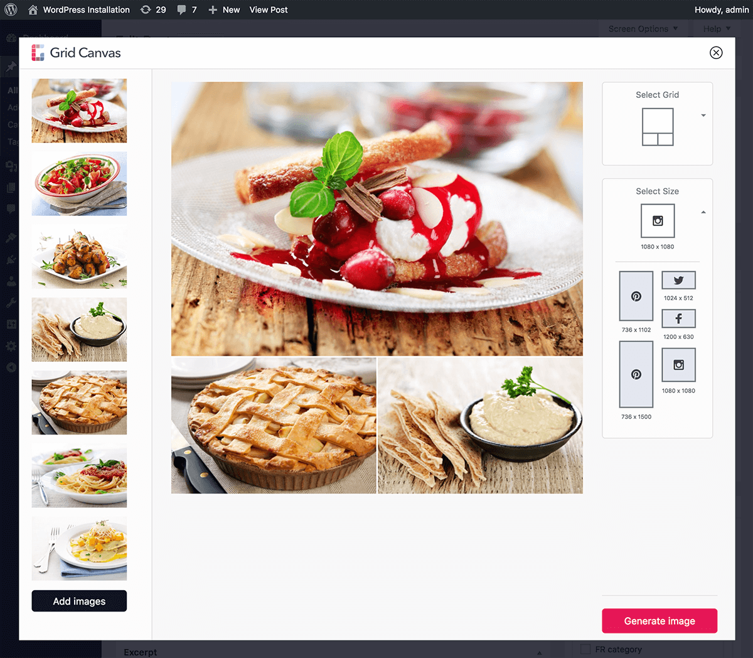753x658 pixels.
Task: Choose the Instagram 1080 x 1080 list option
Action: [x=679, y=365]
